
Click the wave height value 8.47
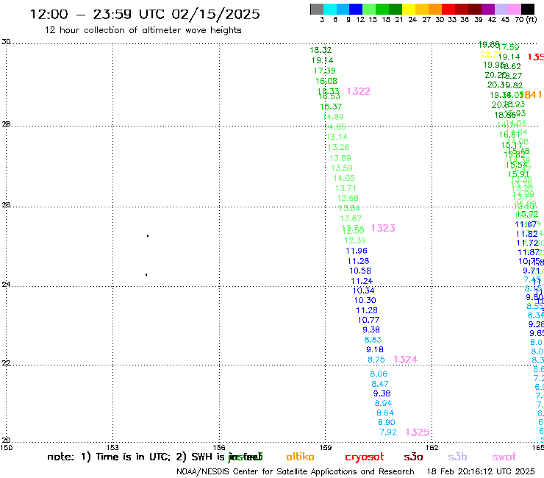(380, 384)
